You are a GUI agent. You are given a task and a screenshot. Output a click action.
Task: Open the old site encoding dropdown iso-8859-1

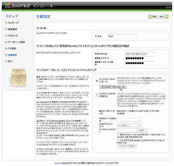pyautogui.click(x=129, y=125)
